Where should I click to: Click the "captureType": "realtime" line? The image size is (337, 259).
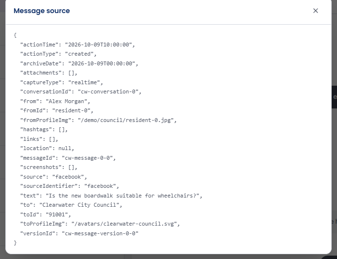(x=62, y=82)
